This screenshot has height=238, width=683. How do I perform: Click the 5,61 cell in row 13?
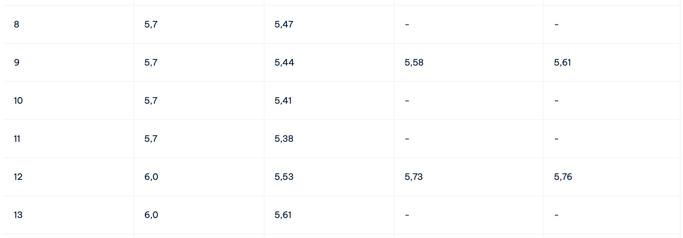[329, 215]
